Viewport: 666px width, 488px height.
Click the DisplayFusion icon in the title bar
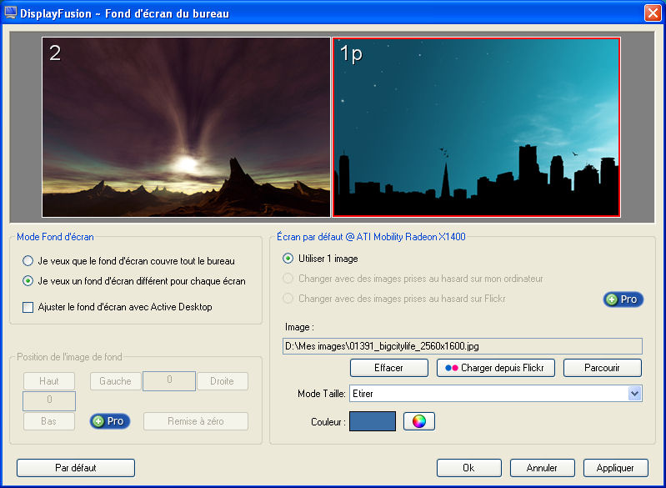tap(10, 13)
